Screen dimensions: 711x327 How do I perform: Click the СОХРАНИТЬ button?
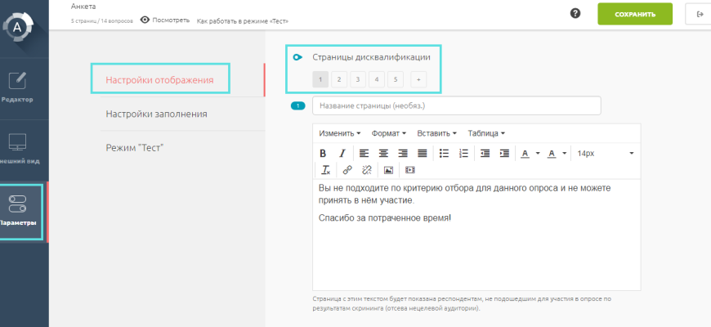click(634, 14)
